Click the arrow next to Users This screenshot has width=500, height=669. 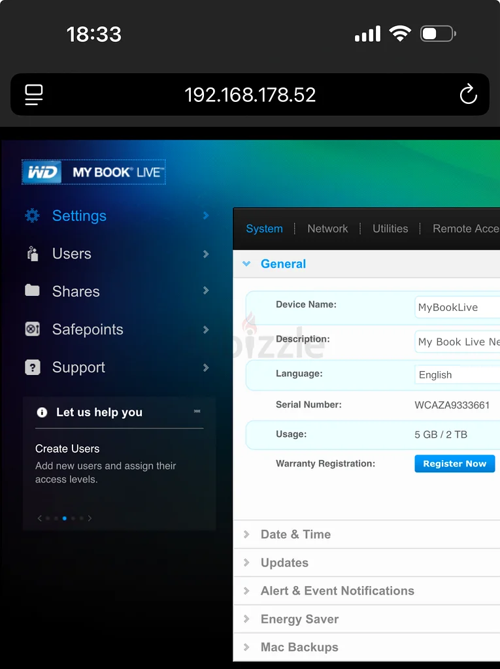[x=206, y=254]
